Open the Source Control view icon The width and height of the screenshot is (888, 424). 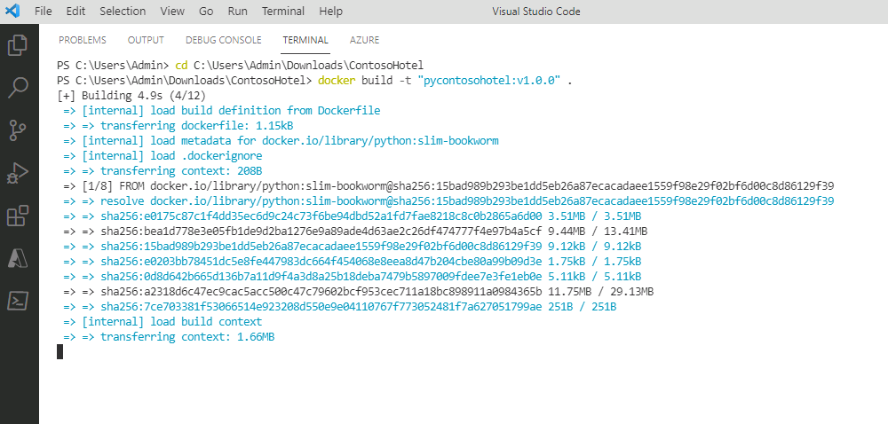click(x=18, y=130)
